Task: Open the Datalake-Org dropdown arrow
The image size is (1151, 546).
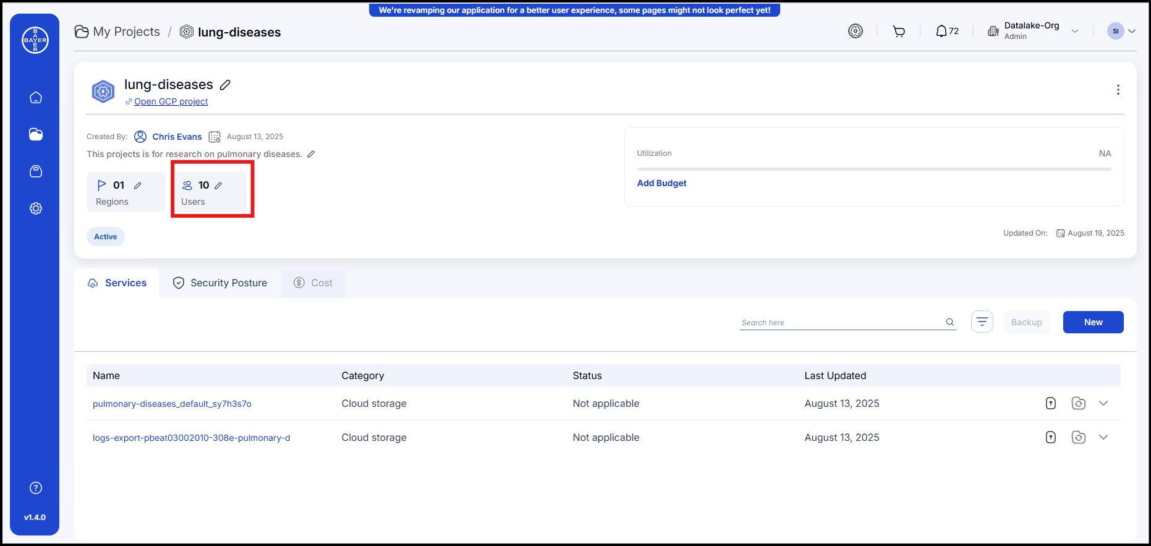Action: click(1075, 31)
